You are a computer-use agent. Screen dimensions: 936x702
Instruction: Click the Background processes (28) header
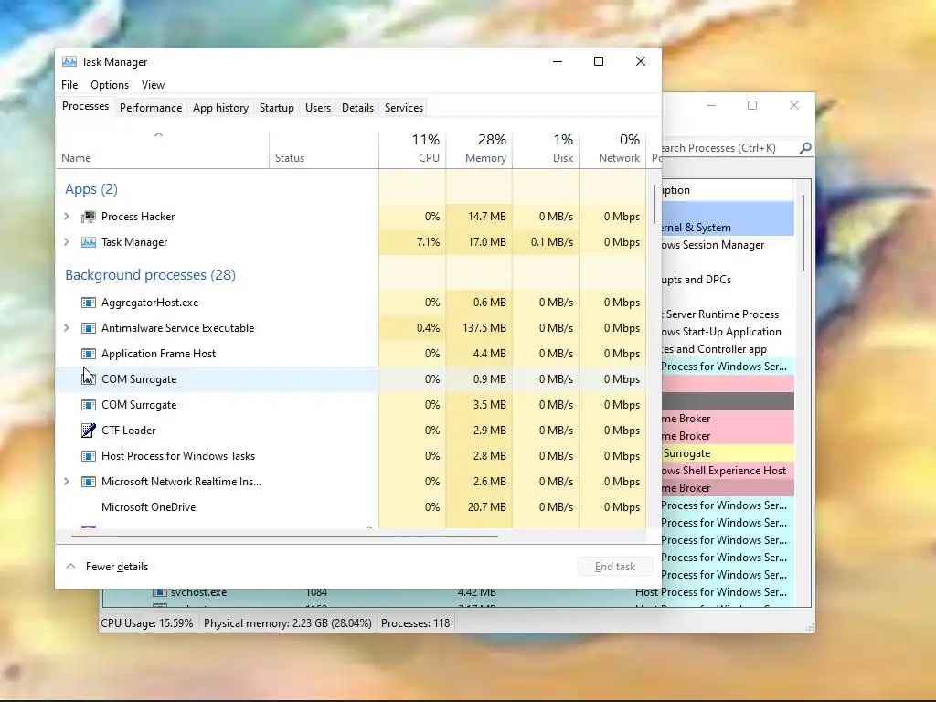pos(151,274)
